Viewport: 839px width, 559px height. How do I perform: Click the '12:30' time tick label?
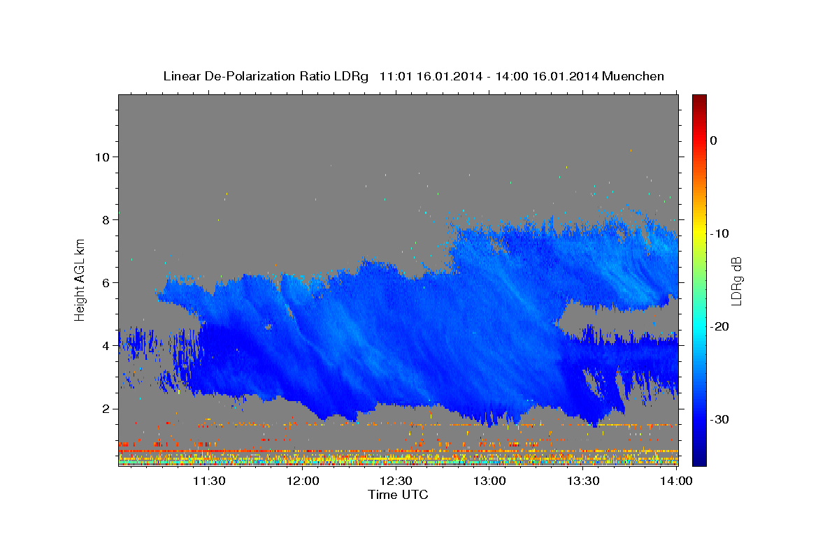[396, 481]
